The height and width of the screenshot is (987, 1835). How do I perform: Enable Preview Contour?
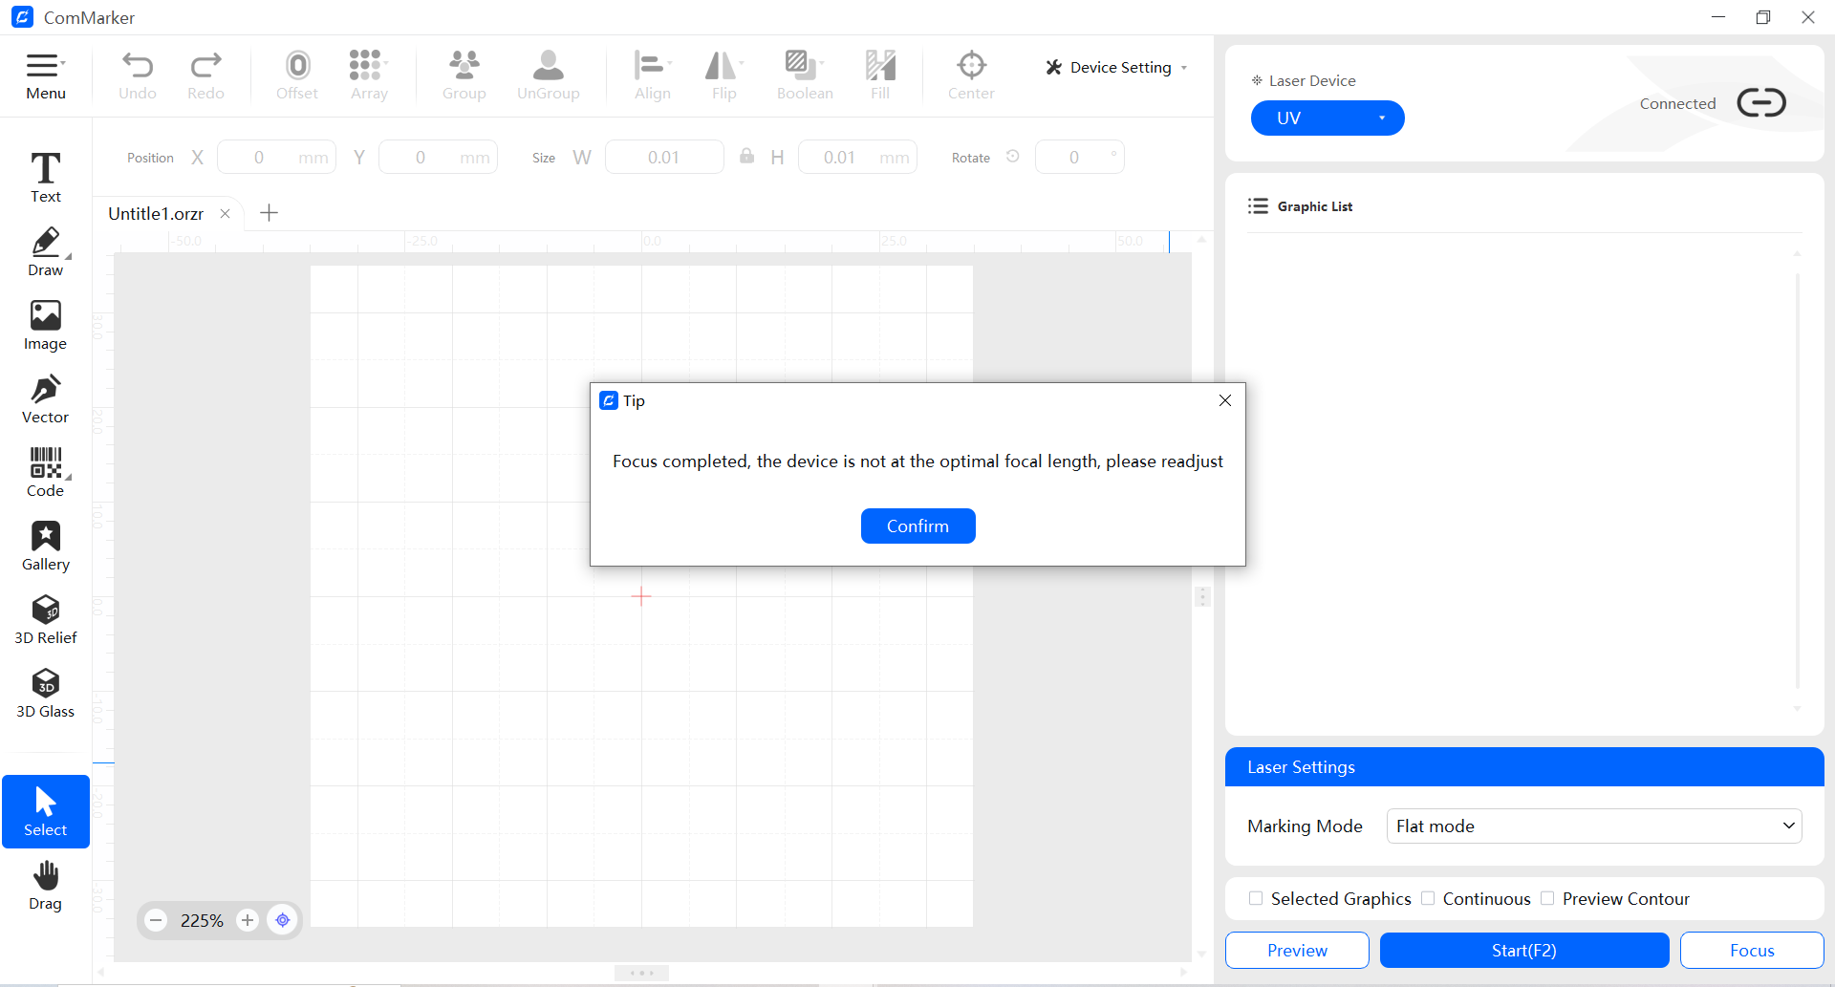(1546, 898)
